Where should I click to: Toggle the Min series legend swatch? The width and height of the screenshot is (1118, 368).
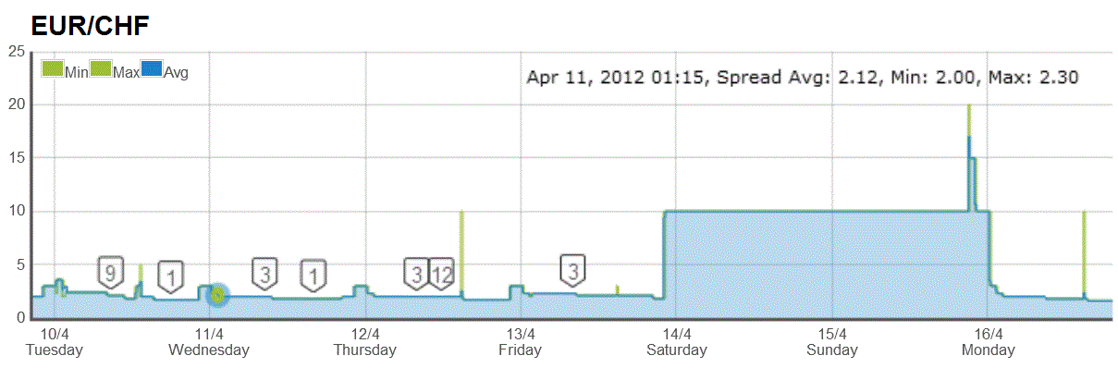(54, 68)
